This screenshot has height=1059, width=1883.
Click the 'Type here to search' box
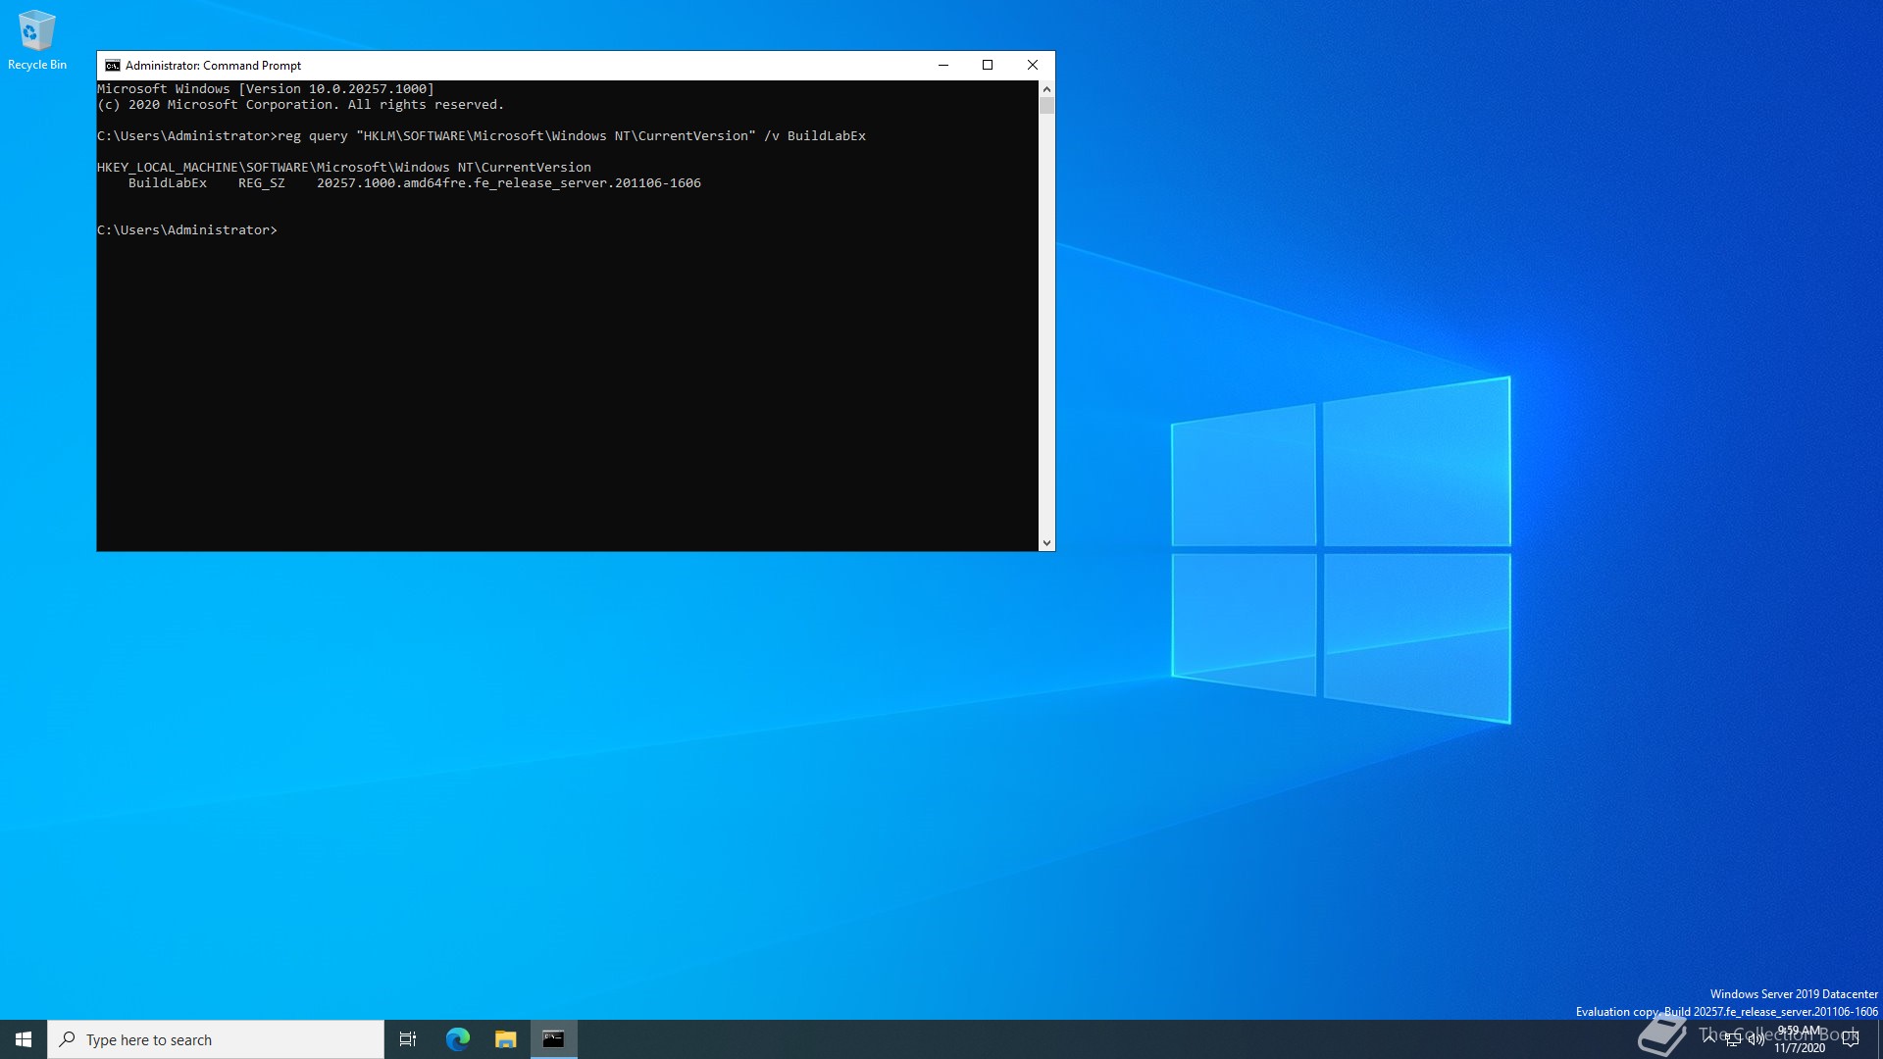216,1039
